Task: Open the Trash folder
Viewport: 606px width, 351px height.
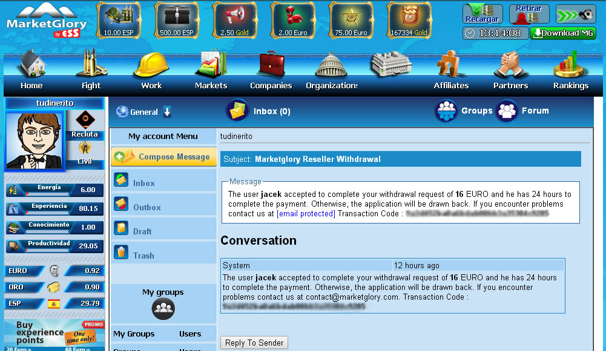Action: pos(163,253)
